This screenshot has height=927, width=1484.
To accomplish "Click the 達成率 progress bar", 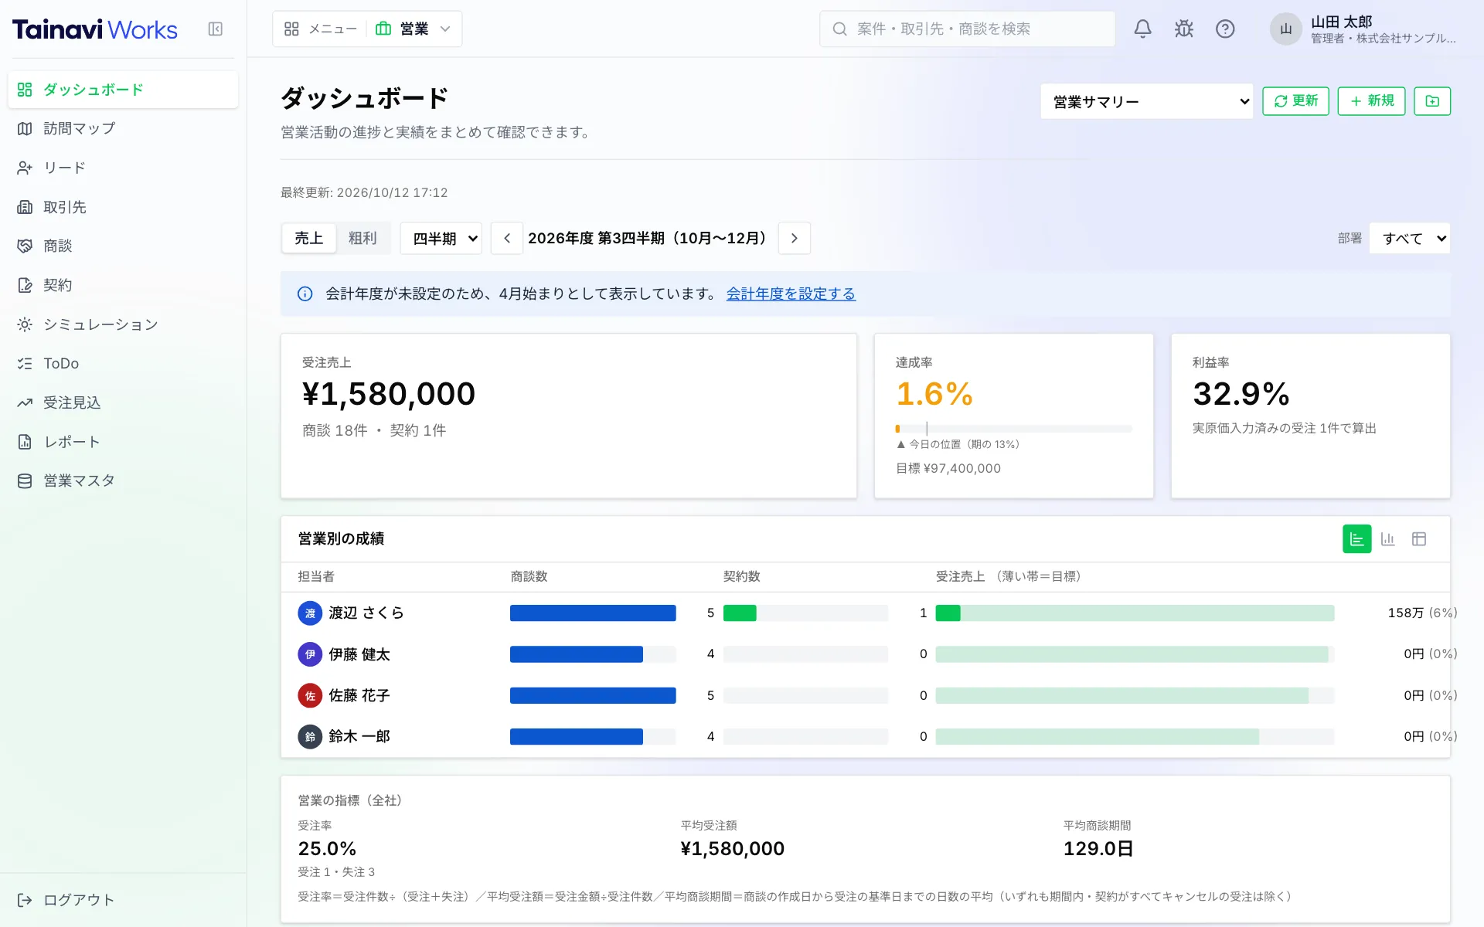I will 1013,429.
